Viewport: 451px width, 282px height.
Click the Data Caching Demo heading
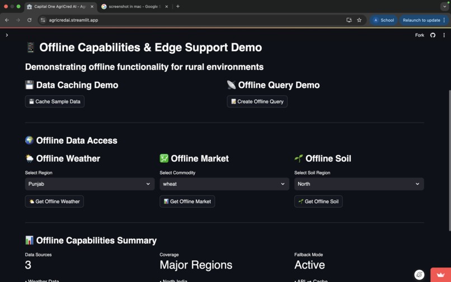tap(72, 85)
